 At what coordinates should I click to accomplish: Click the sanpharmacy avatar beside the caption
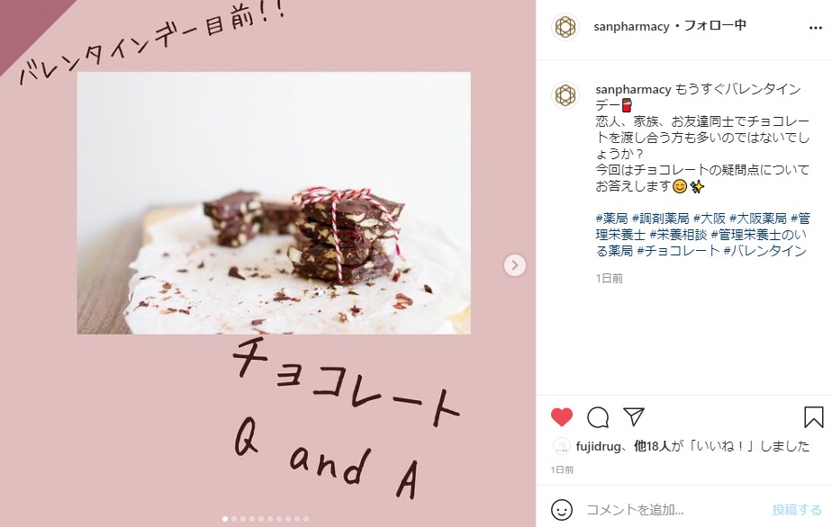565,95
